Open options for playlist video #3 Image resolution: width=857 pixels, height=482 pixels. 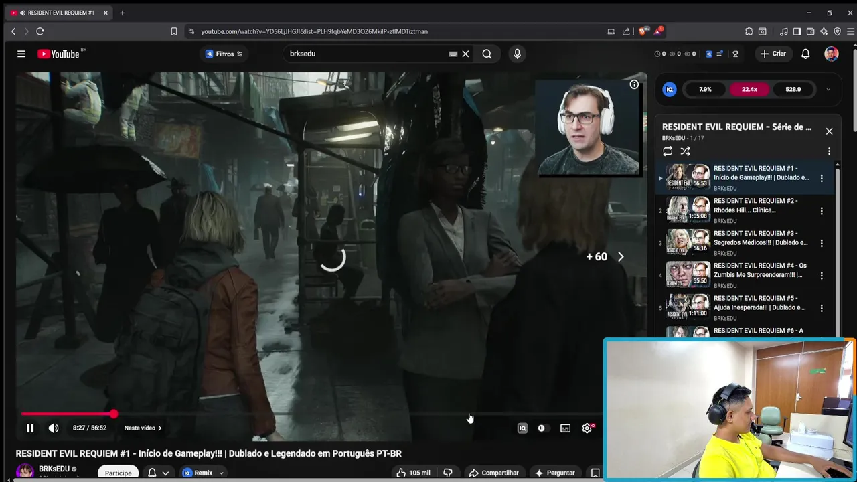click(822, 243)
